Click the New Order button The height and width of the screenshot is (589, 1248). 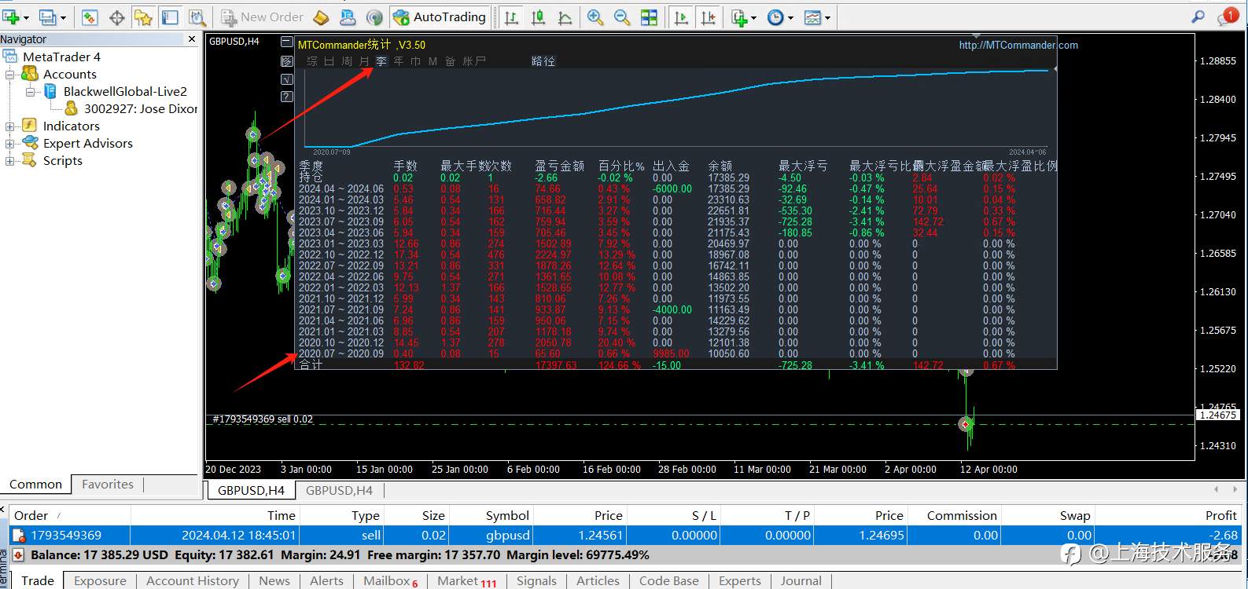[x=263, y=16]
